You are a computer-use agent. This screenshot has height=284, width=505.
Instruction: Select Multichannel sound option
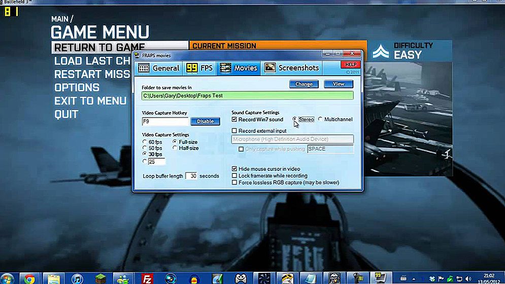[x=320, y=119]
